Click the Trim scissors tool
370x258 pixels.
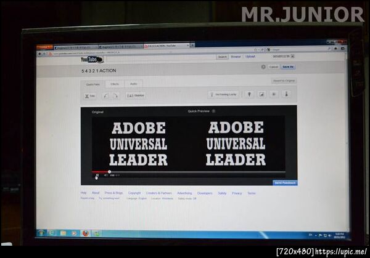pos(90,96)
